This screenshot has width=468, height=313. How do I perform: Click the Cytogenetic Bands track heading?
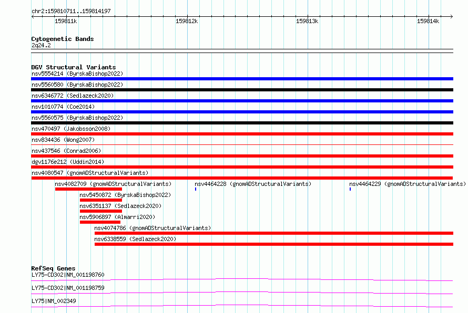[63, 39]
